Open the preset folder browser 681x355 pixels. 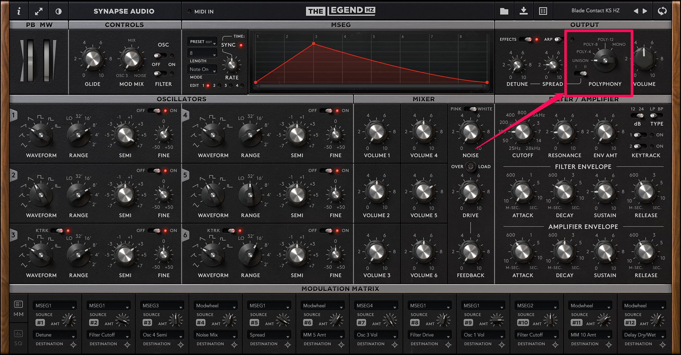pos(504,11)
